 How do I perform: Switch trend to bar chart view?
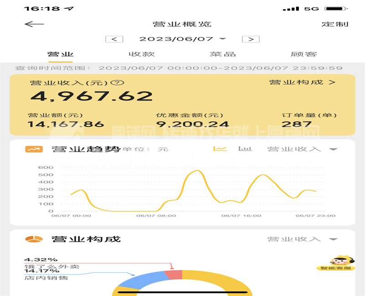[245, 149]
